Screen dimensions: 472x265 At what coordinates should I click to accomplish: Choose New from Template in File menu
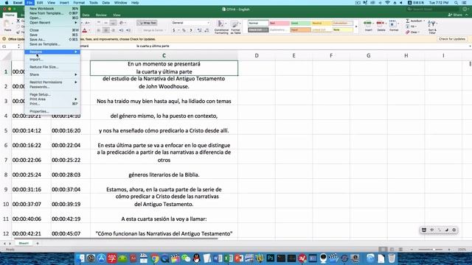click(x=52, y=13)
